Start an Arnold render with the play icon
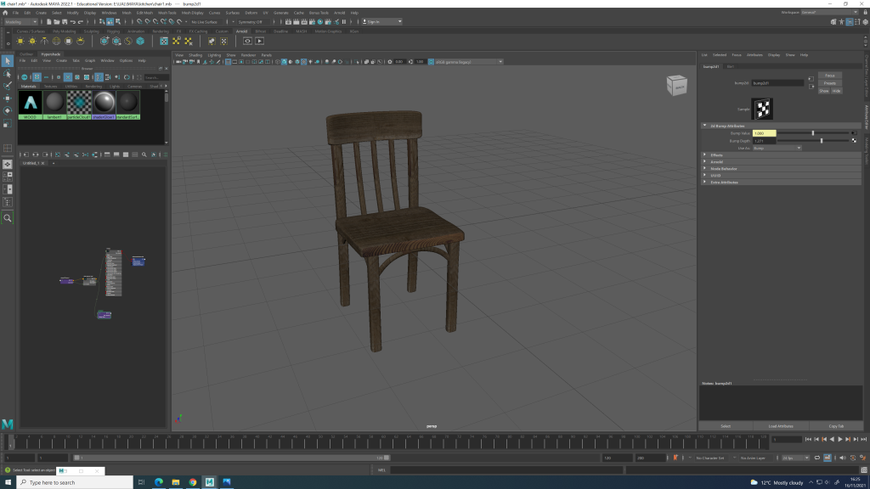Viewport: 870px width, 489px height. point(260,41)
